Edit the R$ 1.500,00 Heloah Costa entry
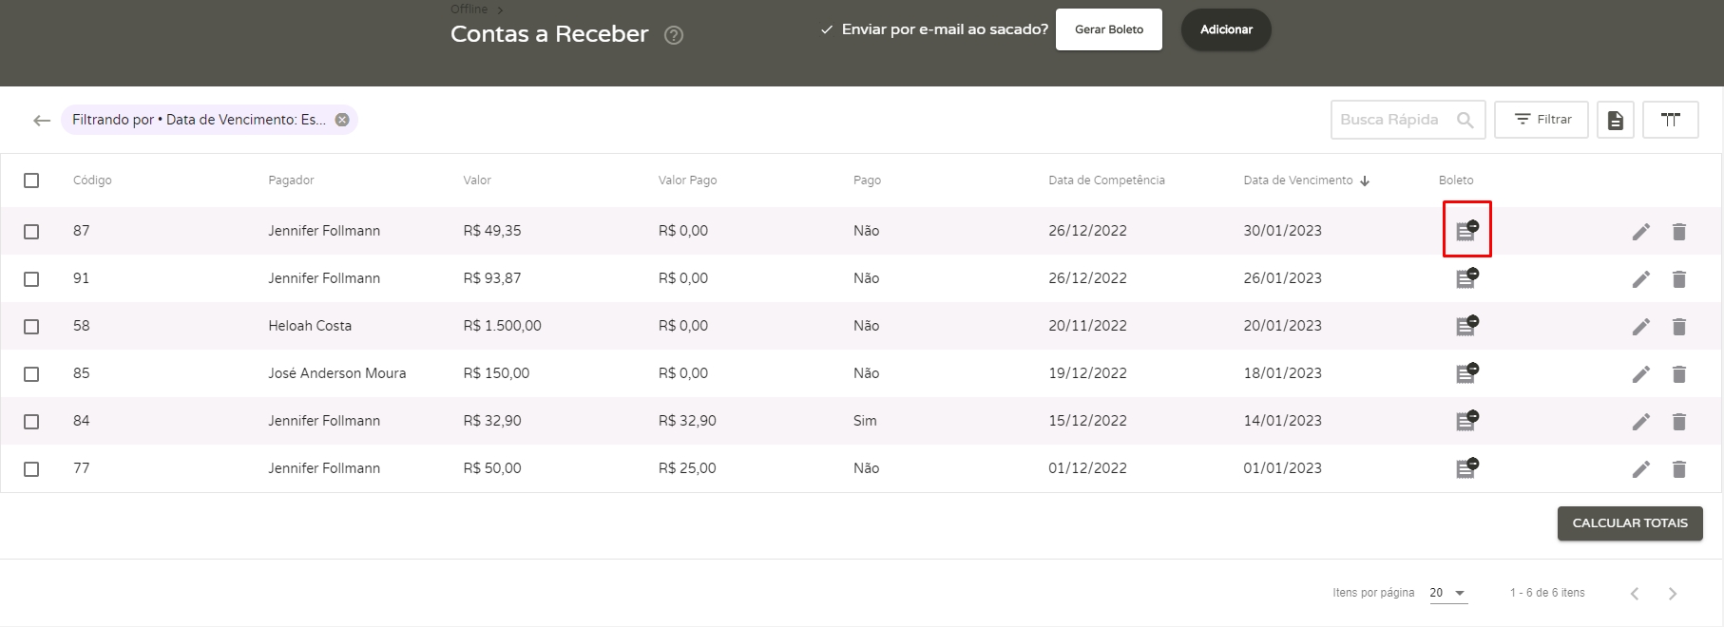Screen dimensions: 1724x627 pyautogui.click(x=1640, y=327)
